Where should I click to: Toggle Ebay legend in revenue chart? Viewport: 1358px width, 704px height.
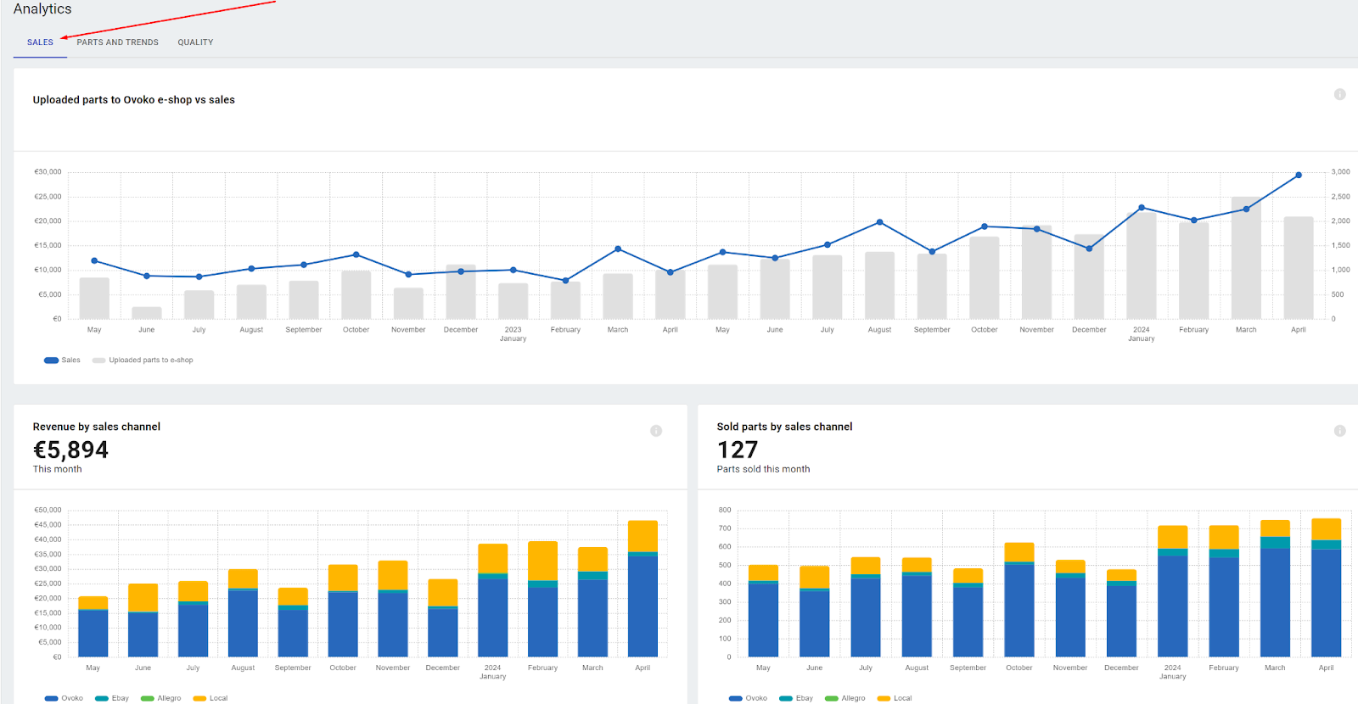[113, 698]
